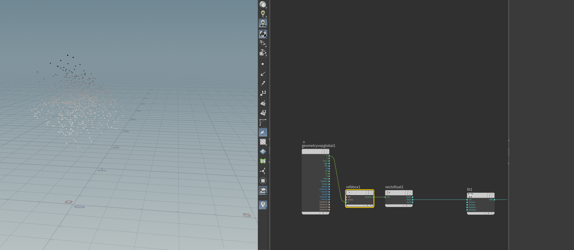The width and height of the screenshot is (574, 250).
Task: Toggle the rightmost flag on relbbox1 node
Action: [x=372, y=193]
